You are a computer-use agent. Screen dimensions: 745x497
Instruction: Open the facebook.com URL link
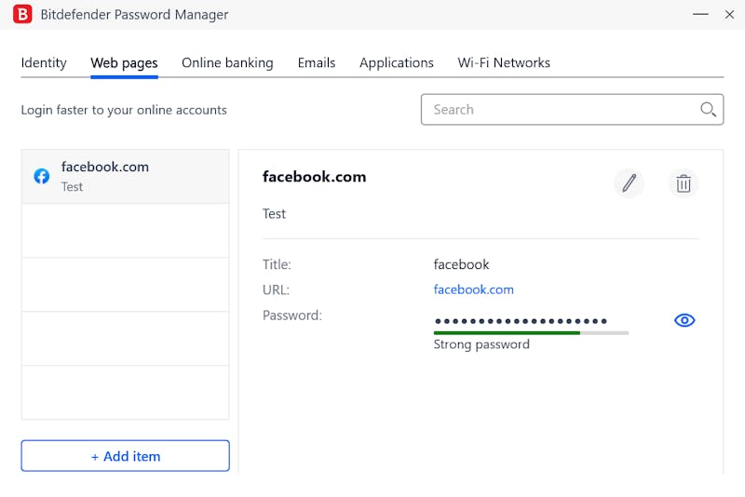[473, 289]
